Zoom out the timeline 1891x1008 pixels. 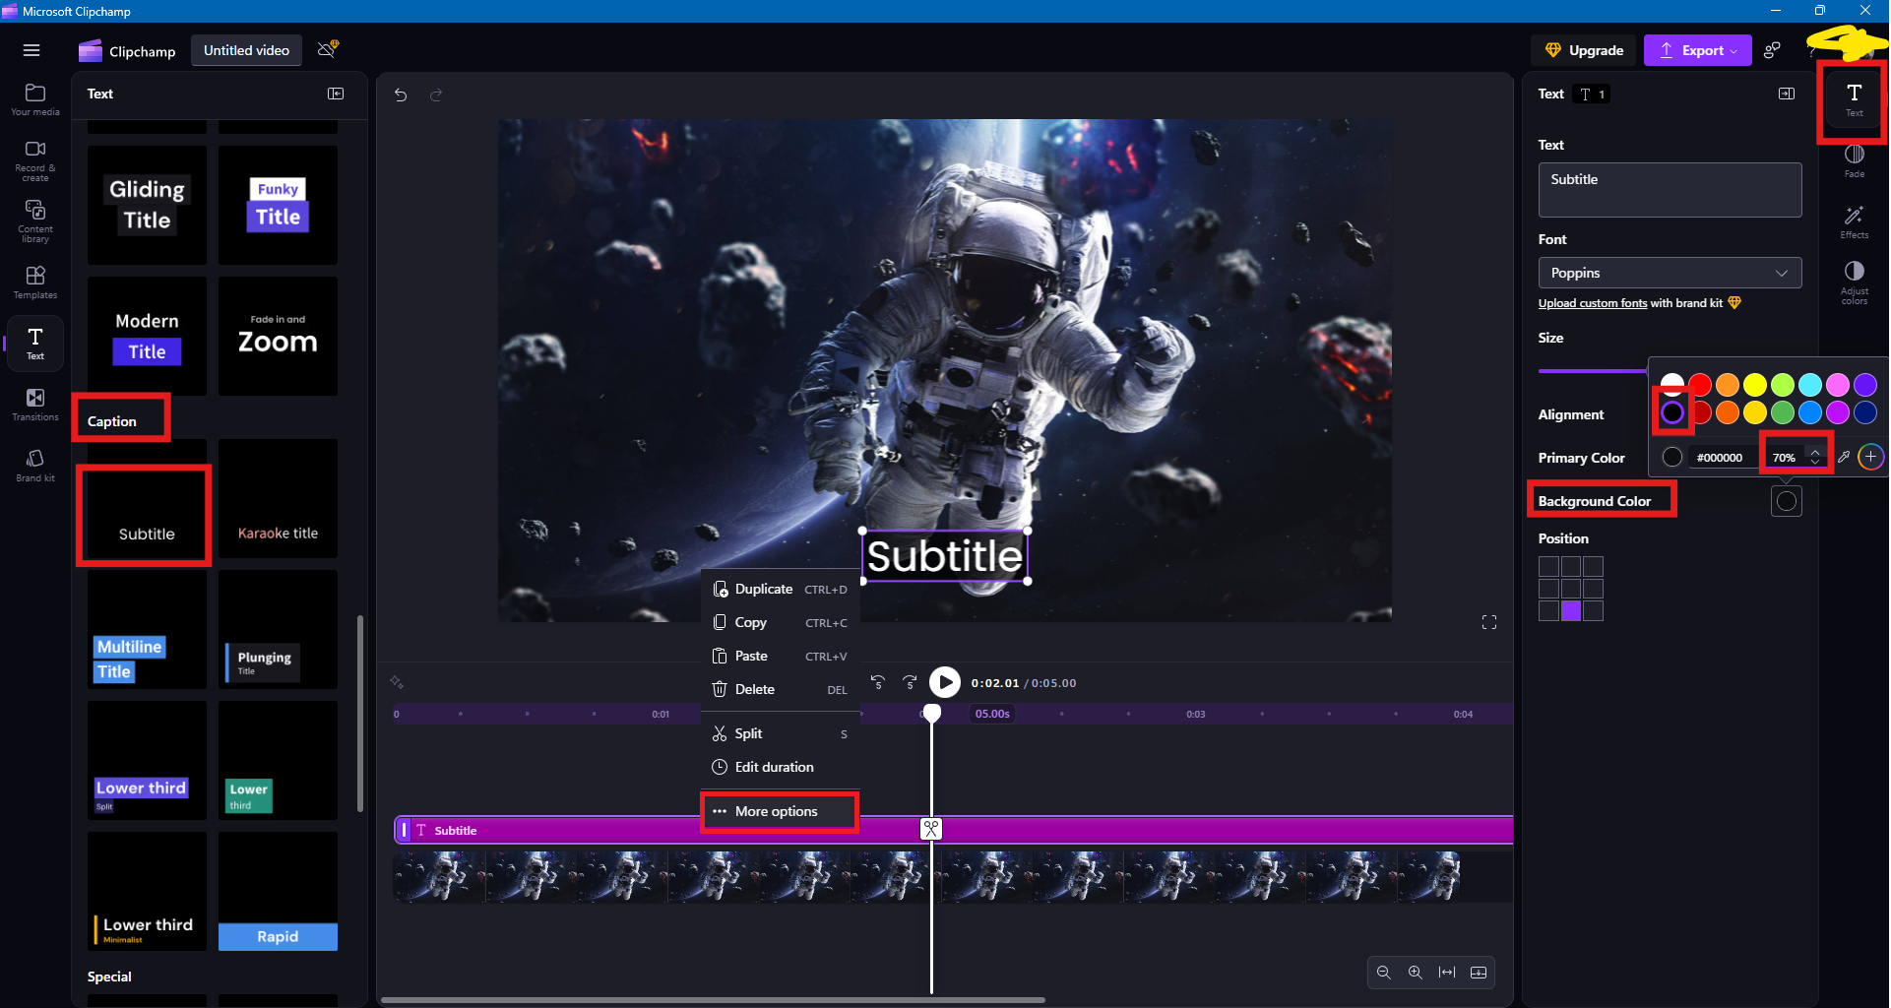point(1384,973)
